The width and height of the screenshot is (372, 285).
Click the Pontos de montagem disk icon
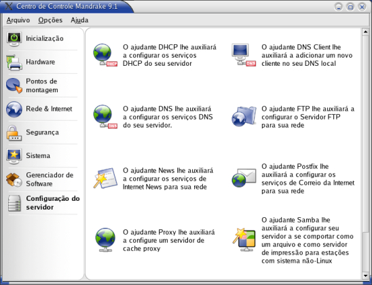[14, 85]
